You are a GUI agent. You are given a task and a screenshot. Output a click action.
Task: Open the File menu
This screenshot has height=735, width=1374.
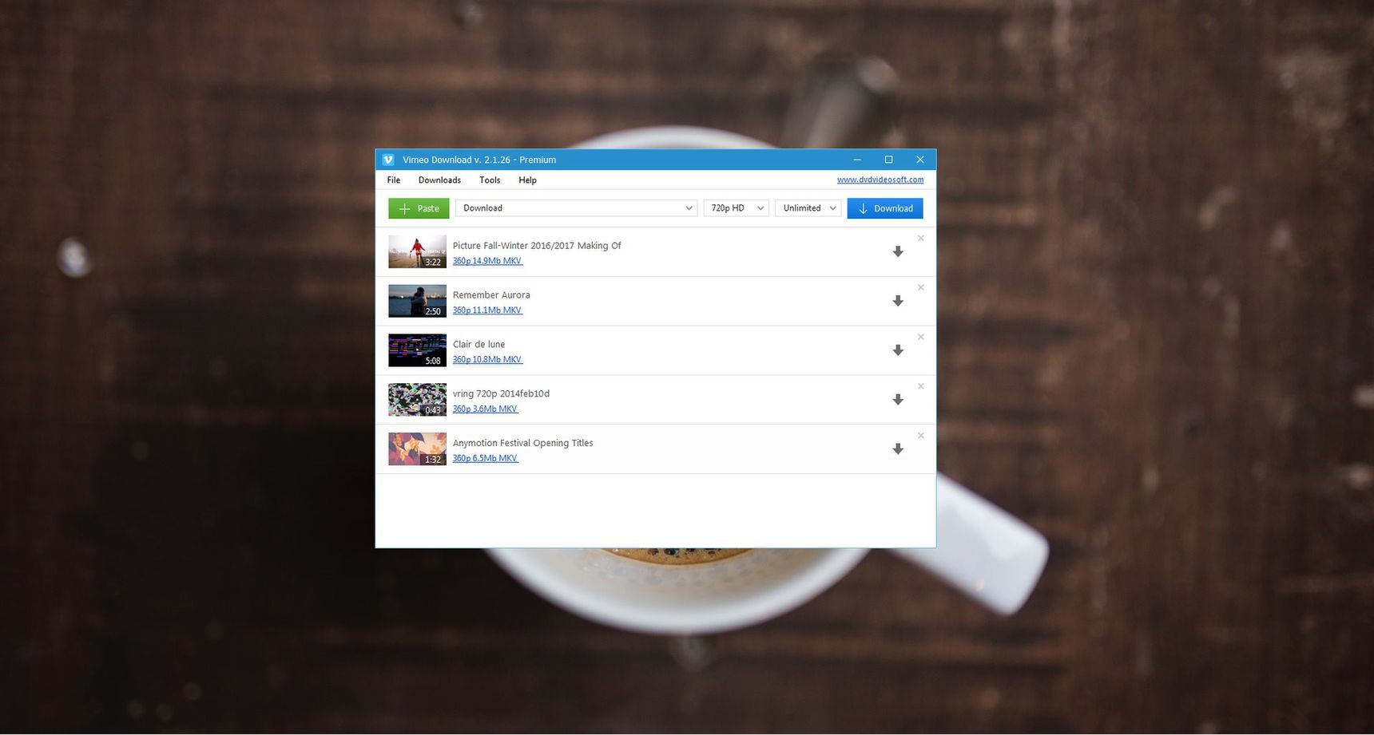pos(394,180)
